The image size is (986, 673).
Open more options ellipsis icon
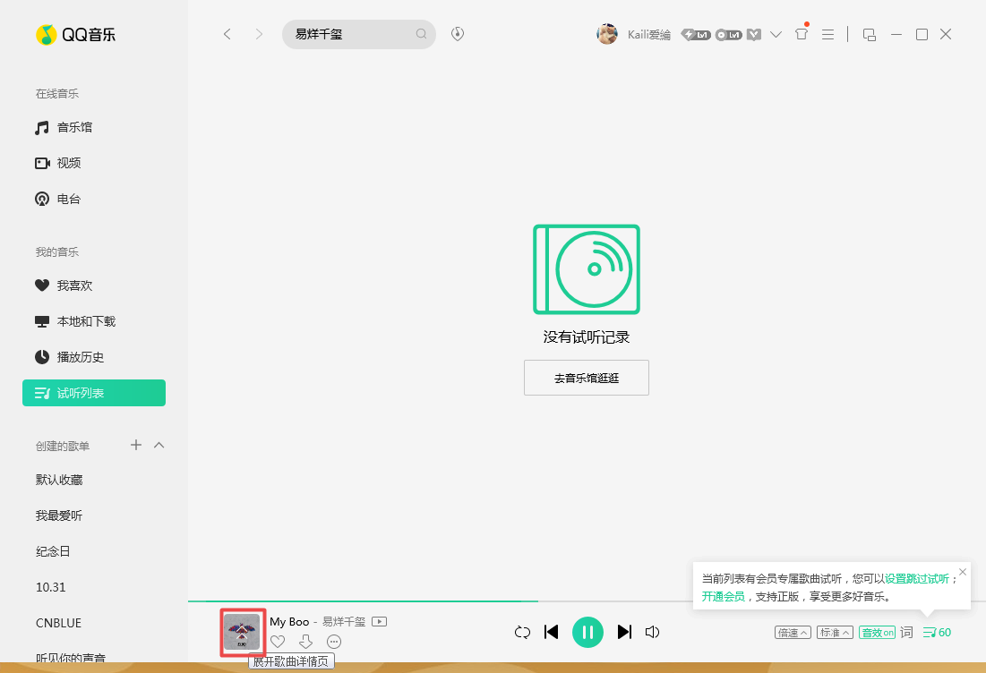pos(334,642)
